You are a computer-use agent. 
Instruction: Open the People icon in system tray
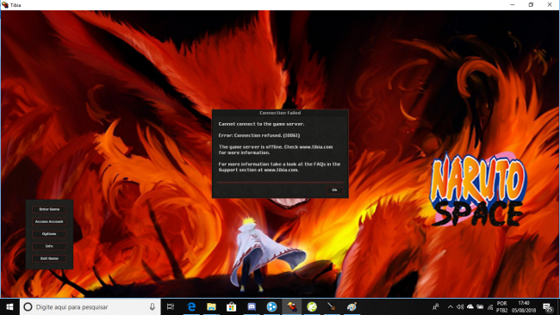coord(436,306)
